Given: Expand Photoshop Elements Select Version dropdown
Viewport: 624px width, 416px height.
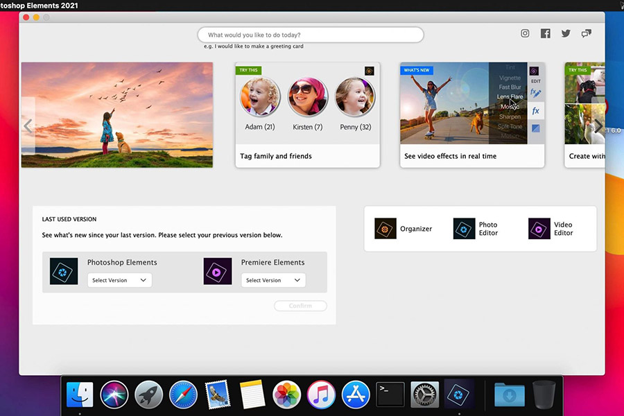Looking at the screenshot, I should tap(119, 280).
